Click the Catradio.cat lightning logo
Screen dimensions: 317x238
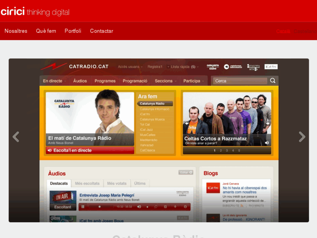(x=54, y=66)
